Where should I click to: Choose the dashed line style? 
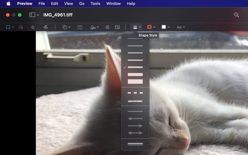coord(135,93)
